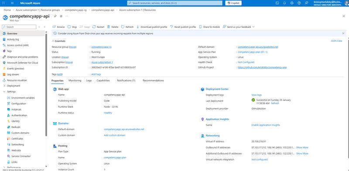
Task: Open the top bar feedback icon
Action: pos(307,3)
